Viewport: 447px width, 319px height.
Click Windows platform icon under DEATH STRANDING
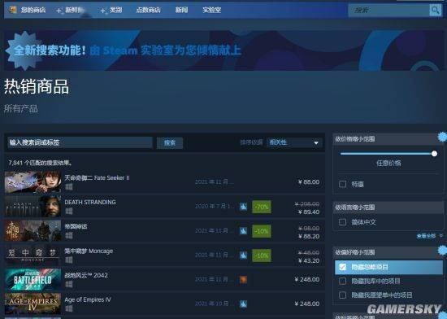[69, 211]
